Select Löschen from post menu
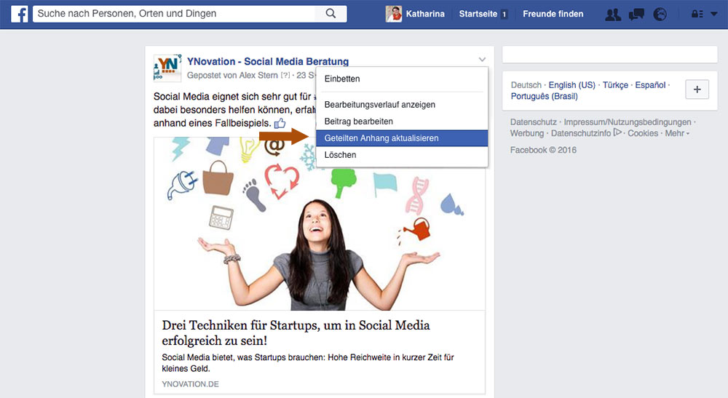This screenshot has width=728, height=398. tap(402, 155)
